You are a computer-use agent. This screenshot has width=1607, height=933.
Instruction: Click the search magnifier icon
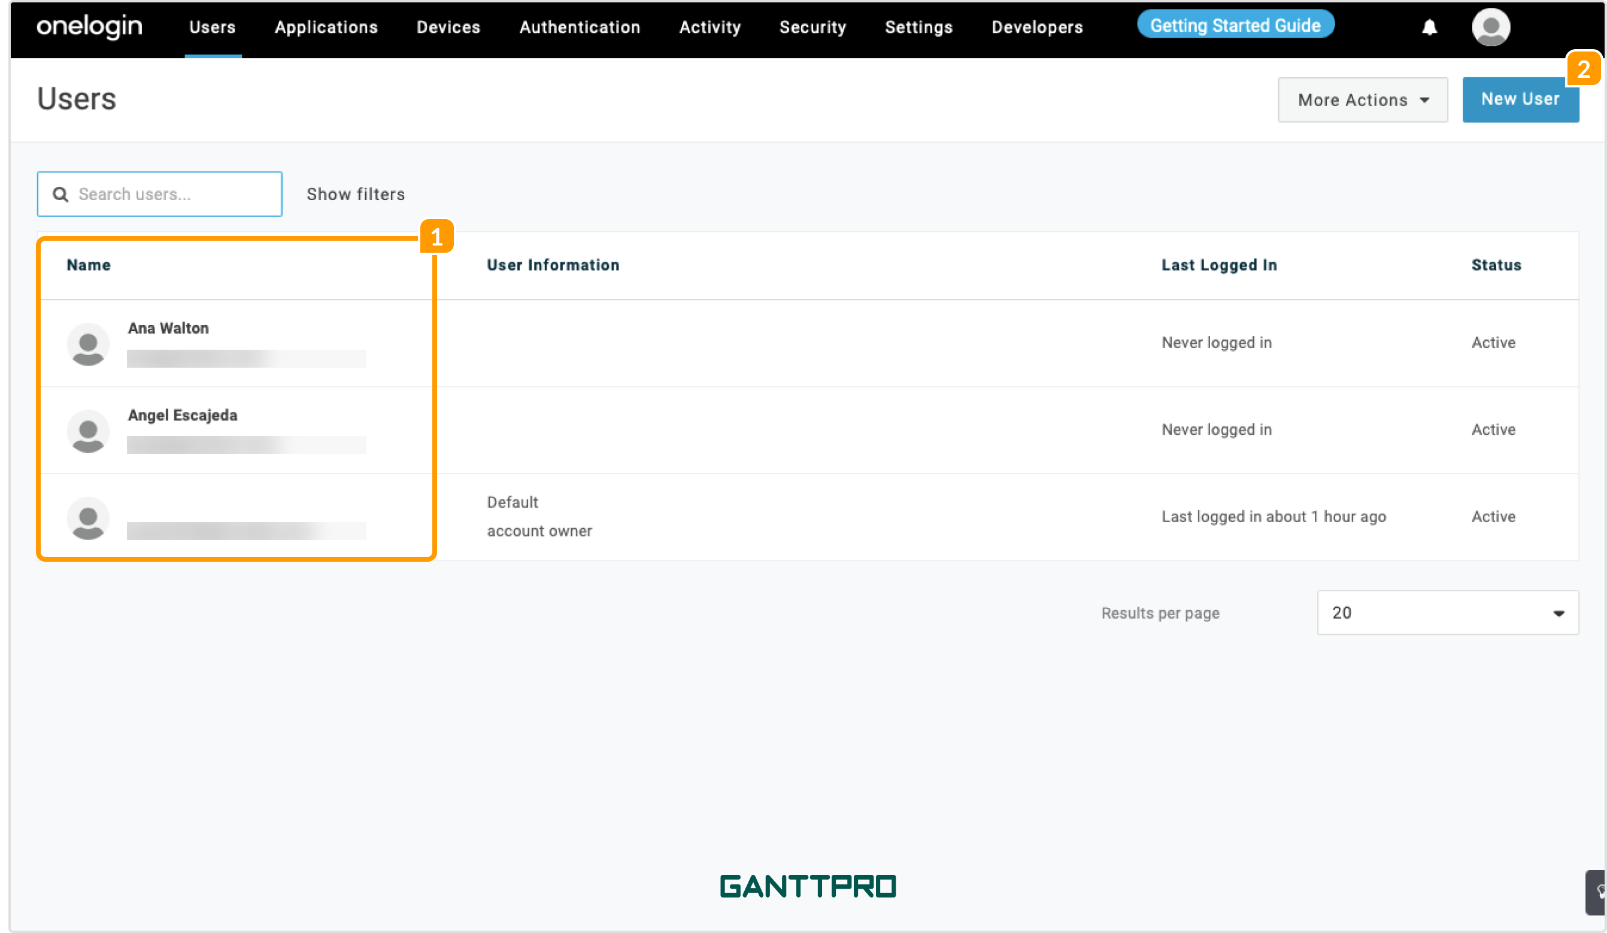pos(60,195)
